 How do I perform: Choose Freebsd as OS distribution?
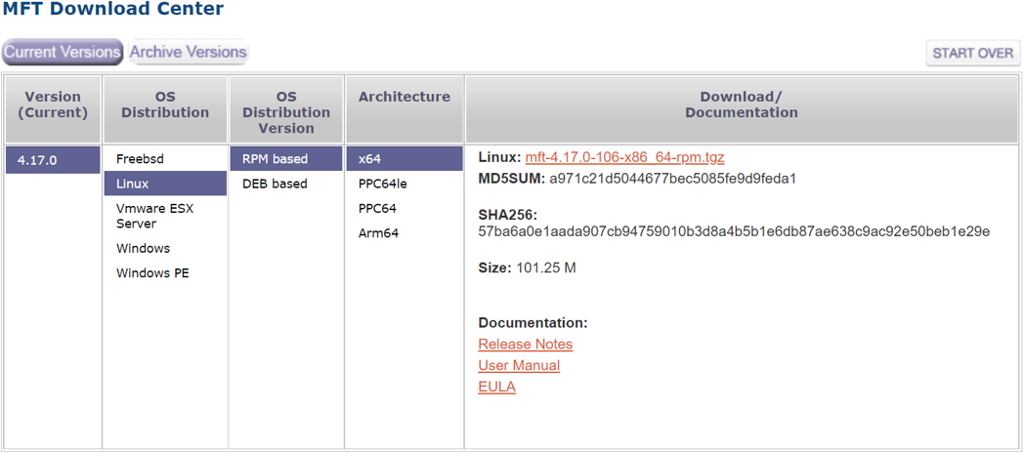(x=140, y=159)
